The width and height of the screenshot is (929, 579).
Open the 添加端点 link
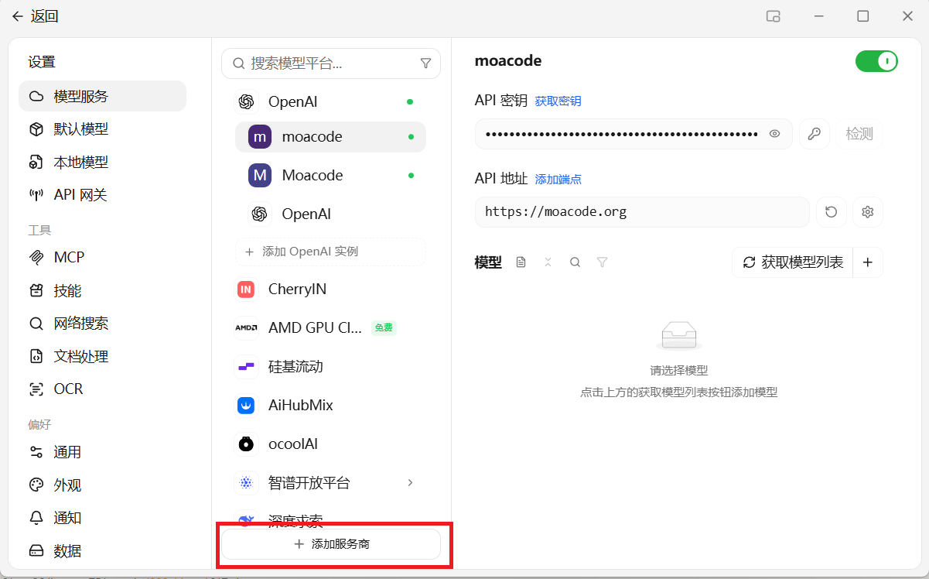point(558,179)
